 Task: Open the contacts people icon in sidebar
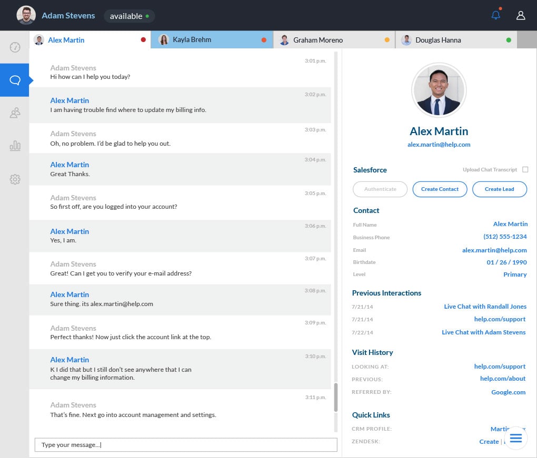coord(15,113)
